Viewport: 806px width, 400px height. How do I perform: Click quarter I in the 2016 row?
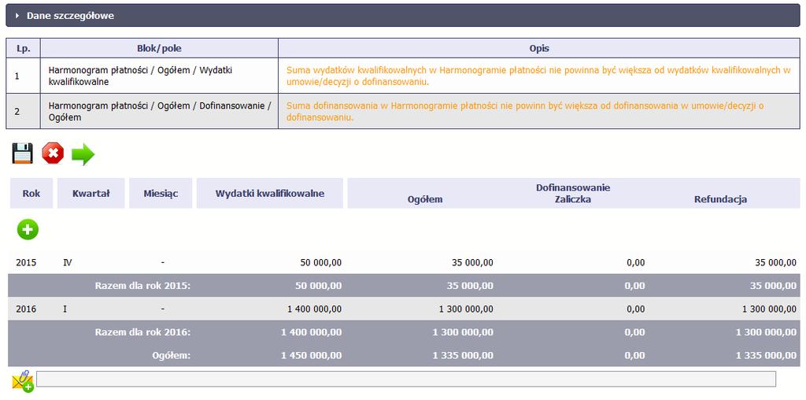pos(65,309)
